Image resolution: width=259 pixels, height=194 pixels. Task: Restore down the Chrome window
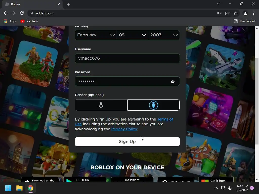[x=242, y=4]
